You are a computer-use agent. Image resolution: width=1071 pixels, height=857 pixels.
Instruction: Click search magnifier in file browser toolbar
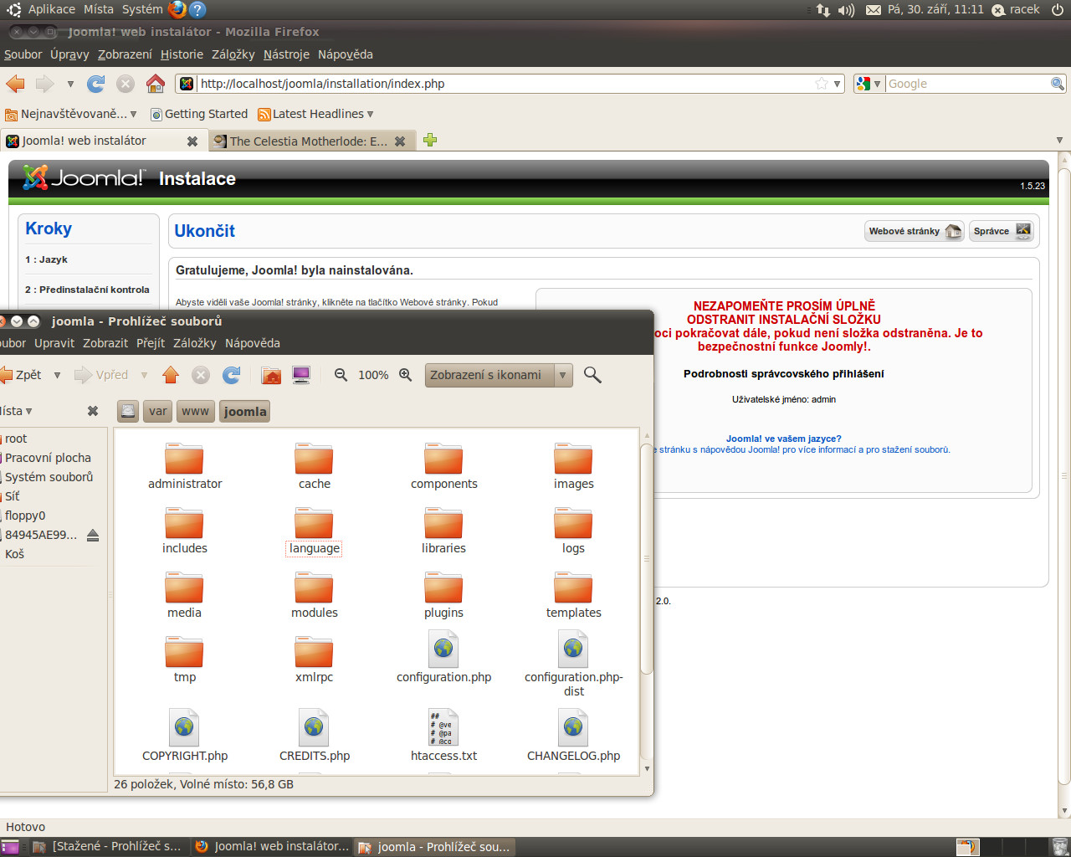592,375
